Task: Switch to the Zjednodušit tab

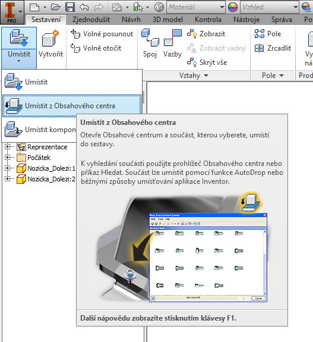Action: 91,20
